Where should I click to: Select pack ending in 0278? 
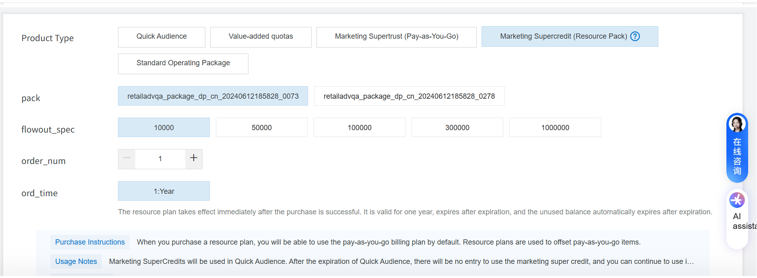coord(409,96)
